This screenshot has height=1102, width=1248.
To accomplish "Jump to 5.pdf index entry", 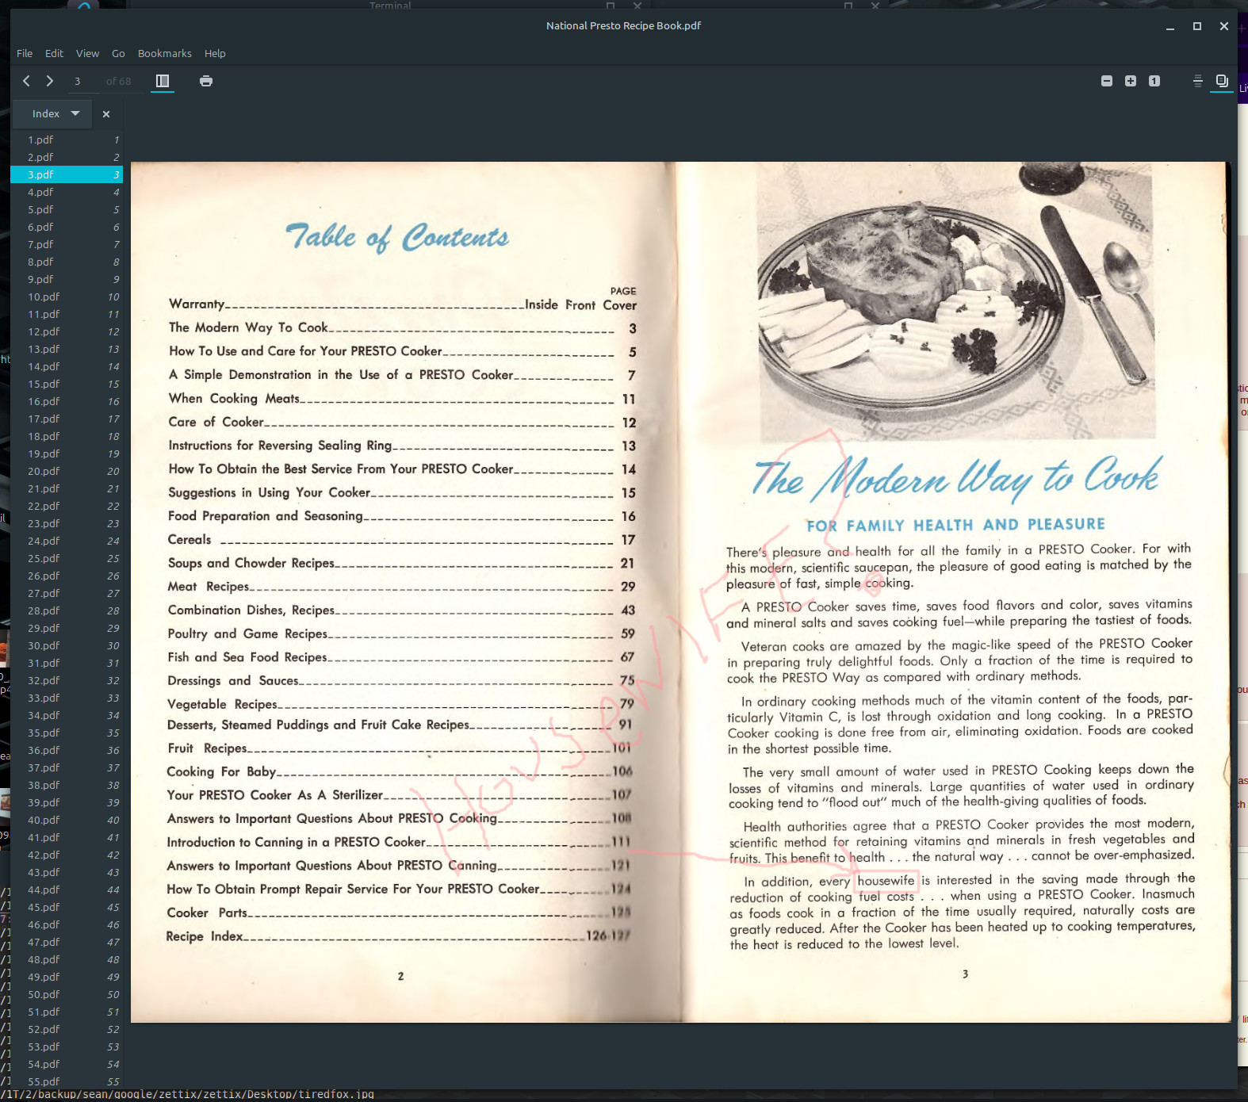I will coord(67,210).
